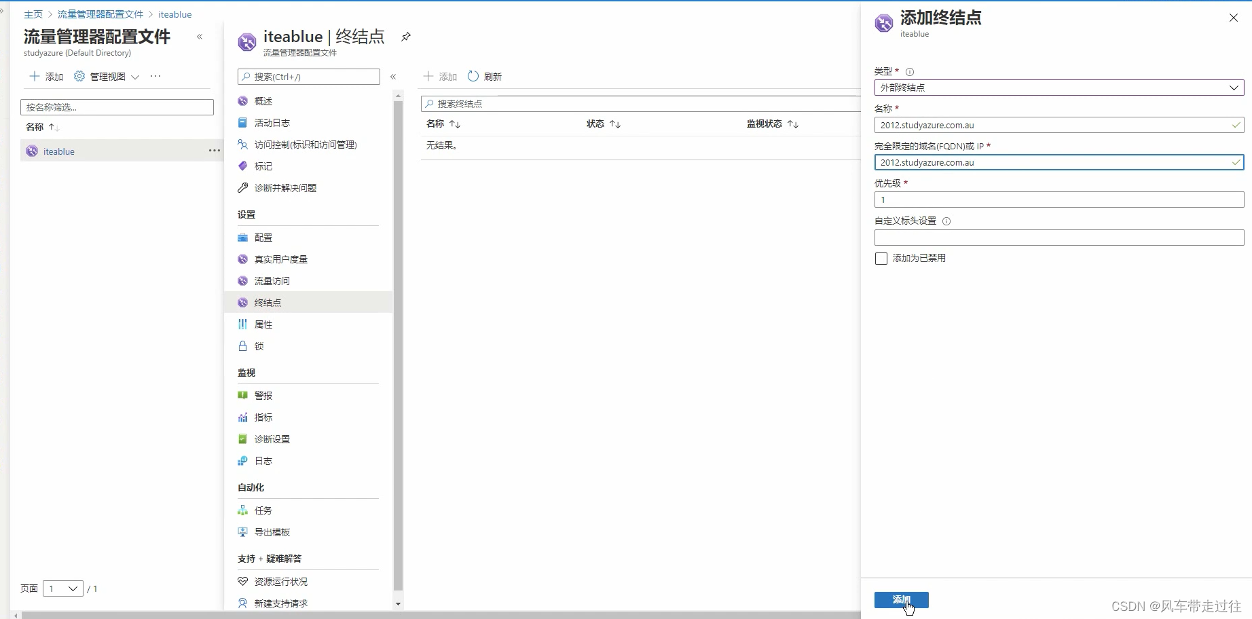Click the horizontal scrollbar at bottom
The height and width of the screenshot is (619, 1252).
441,615
